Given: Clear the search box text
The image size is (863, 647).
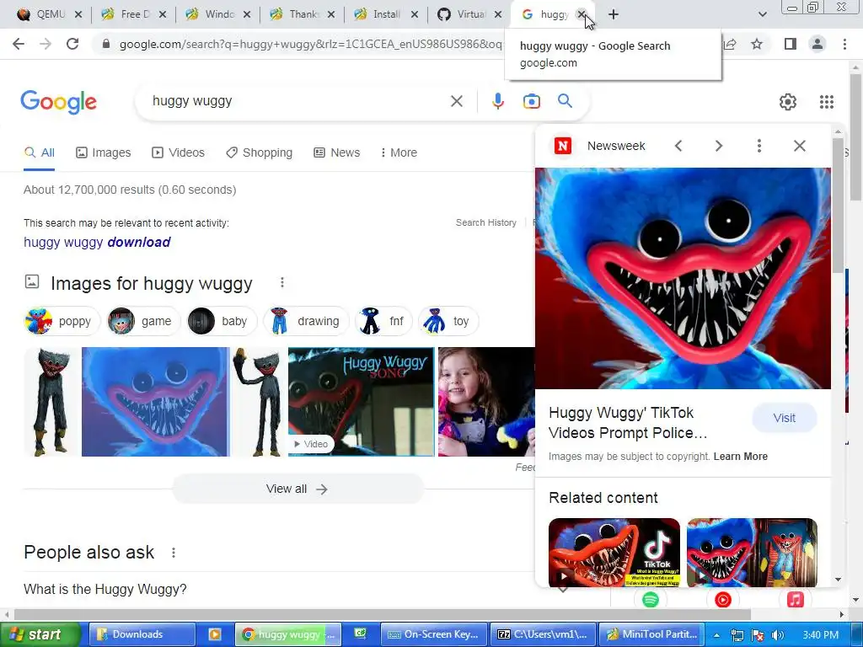Looking at the screenshot, I should 456,101.
